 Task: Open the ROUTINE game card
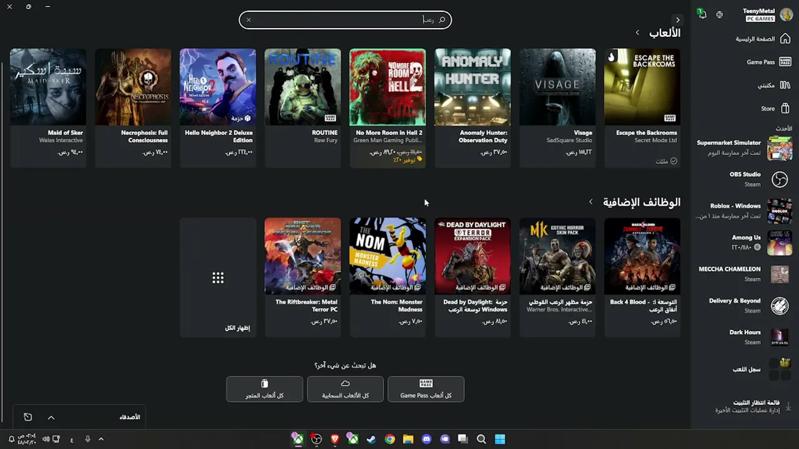click(303, 108)
